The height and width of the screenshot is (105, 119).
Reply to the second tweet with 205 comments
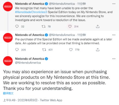coord(17,50)
